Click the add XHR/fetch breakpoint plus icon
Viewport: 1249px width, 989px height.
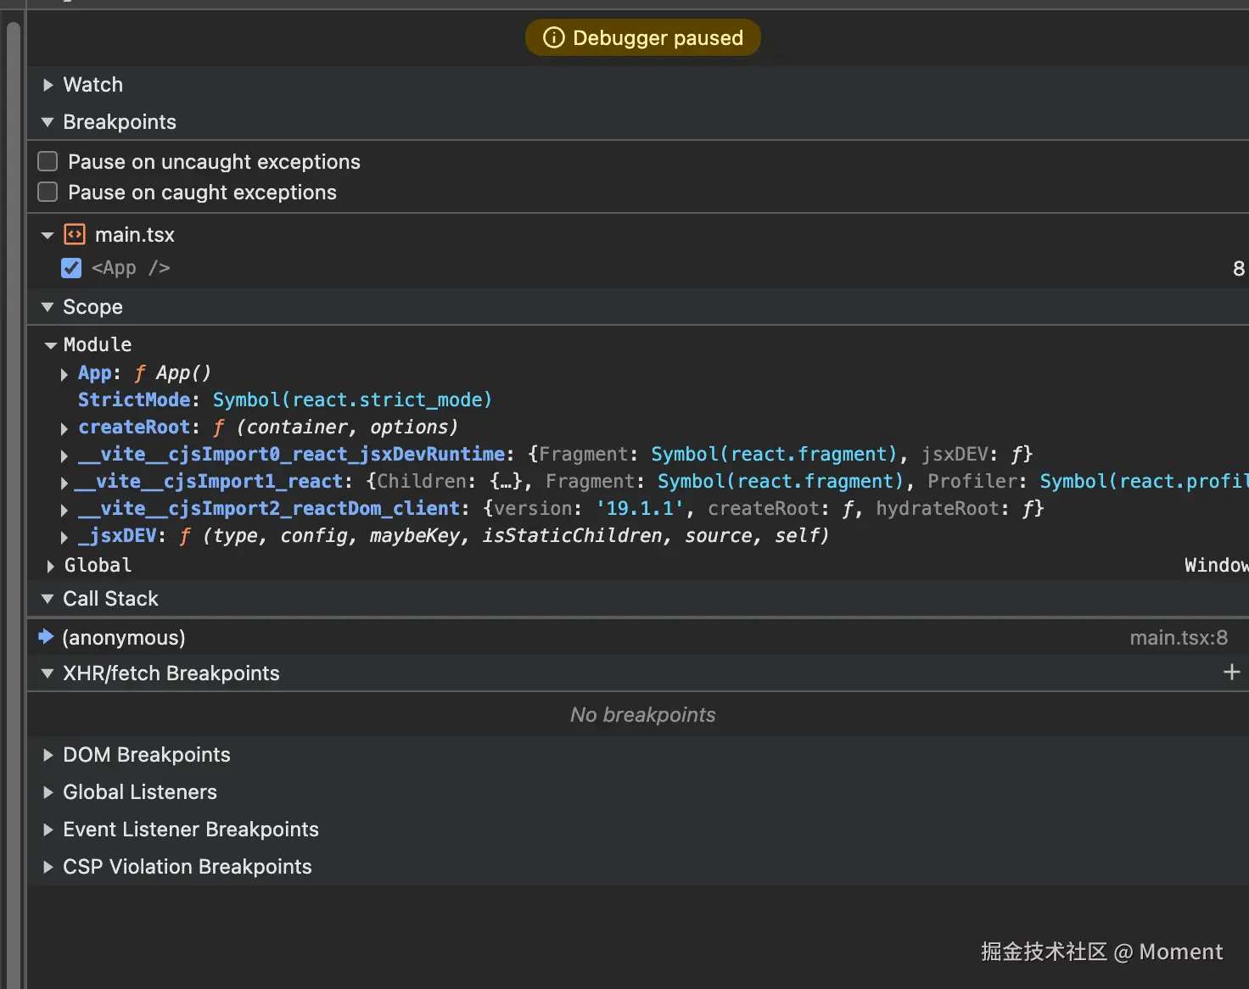tap(1231, 673)
